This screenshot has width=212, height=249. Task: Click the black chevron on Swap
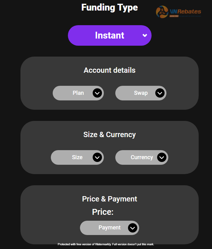160,93
